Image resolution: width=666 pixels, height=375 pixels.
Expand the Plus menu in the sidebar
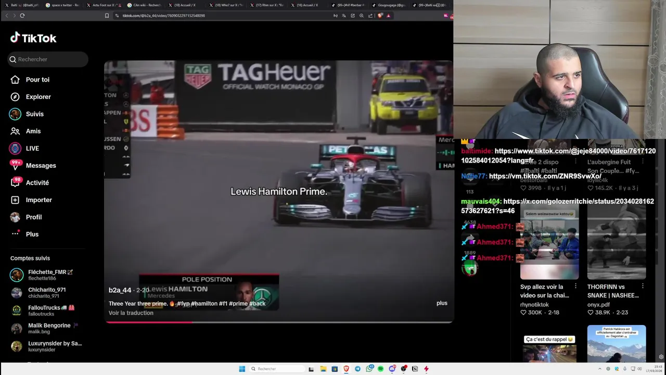coord(25,234)
